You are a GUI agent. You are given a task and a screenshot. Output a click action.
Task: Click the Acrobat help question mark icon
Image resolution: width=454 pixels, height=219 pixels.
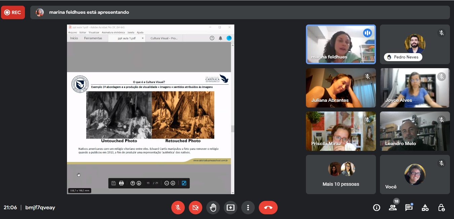212,38
